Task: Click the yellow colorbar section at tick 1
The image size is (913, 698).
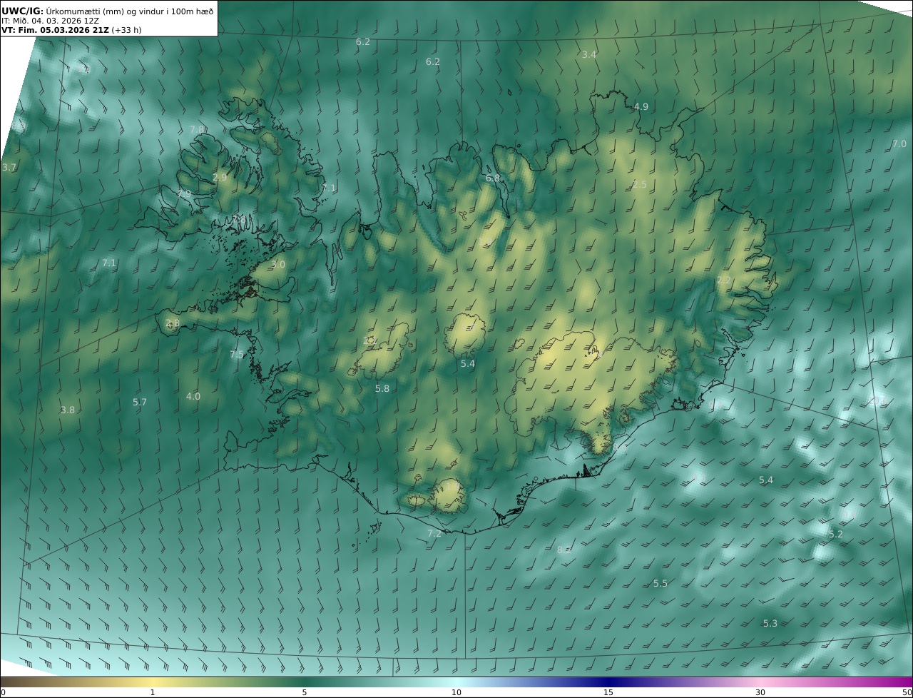Action: 152,682
